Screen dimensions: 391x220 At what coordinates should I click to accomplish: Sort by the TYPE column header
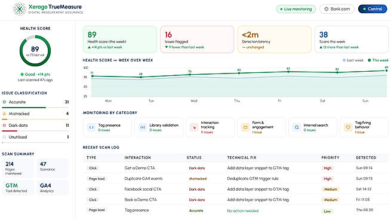(91, 158)
